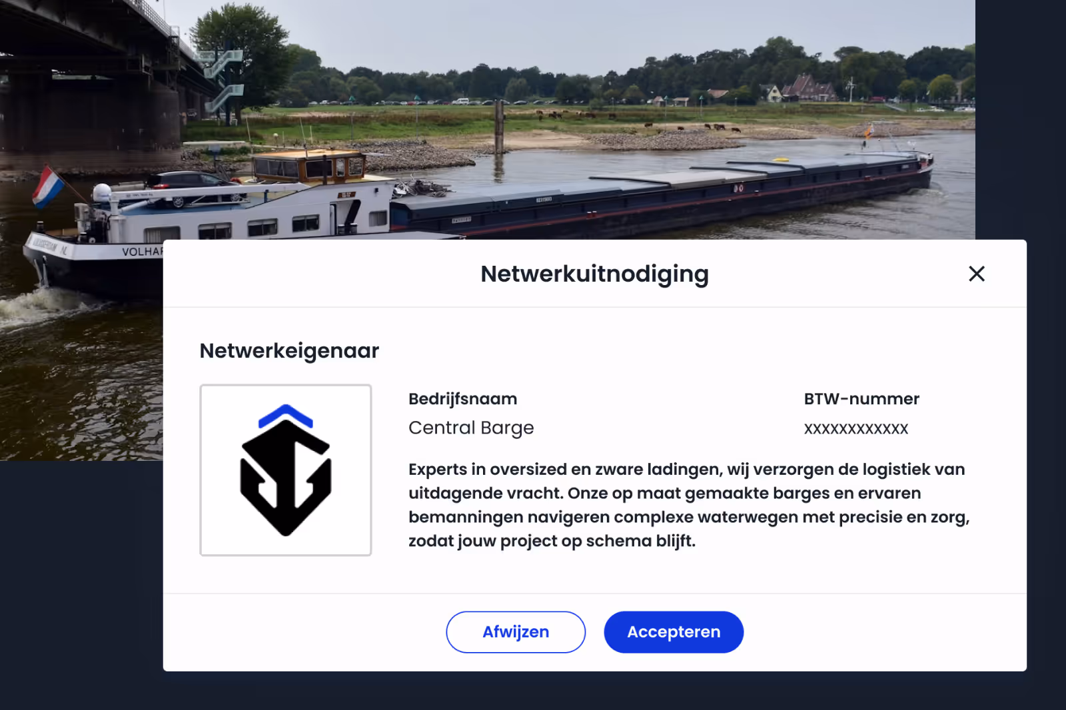Screen dimensions: 1066x710
Task: Click the BTW-nummer field label
Action: (861, 399)
